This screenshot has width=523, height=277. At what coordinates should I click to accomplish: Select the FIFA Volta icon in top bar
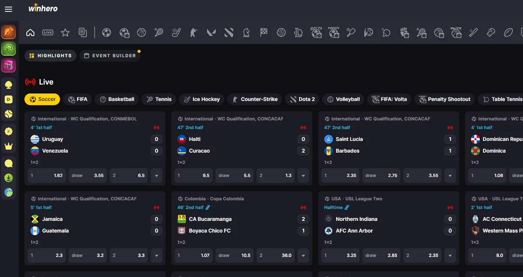point(316,32)
